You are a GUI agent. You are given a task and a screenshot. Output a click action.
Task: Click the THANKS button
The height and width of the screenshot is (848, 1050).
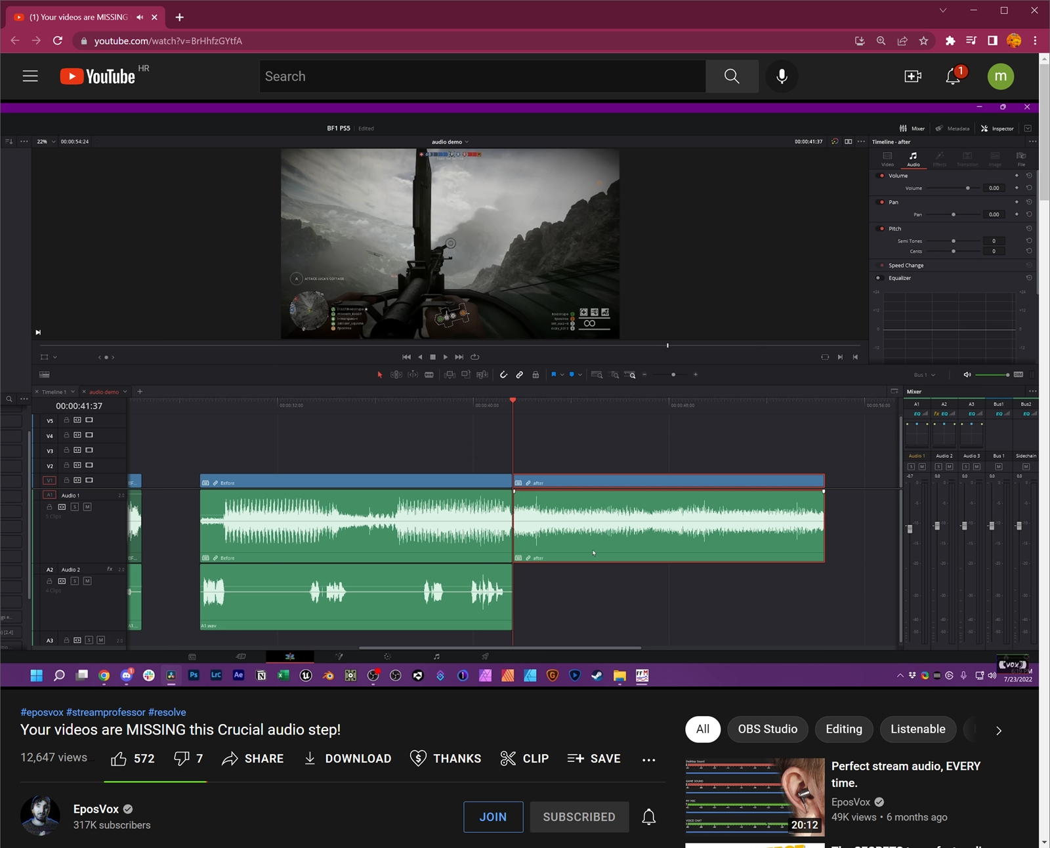point(446,759)
